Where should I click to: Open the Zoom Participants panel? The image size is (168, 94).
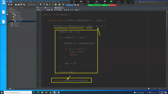[x=97, y=2]
